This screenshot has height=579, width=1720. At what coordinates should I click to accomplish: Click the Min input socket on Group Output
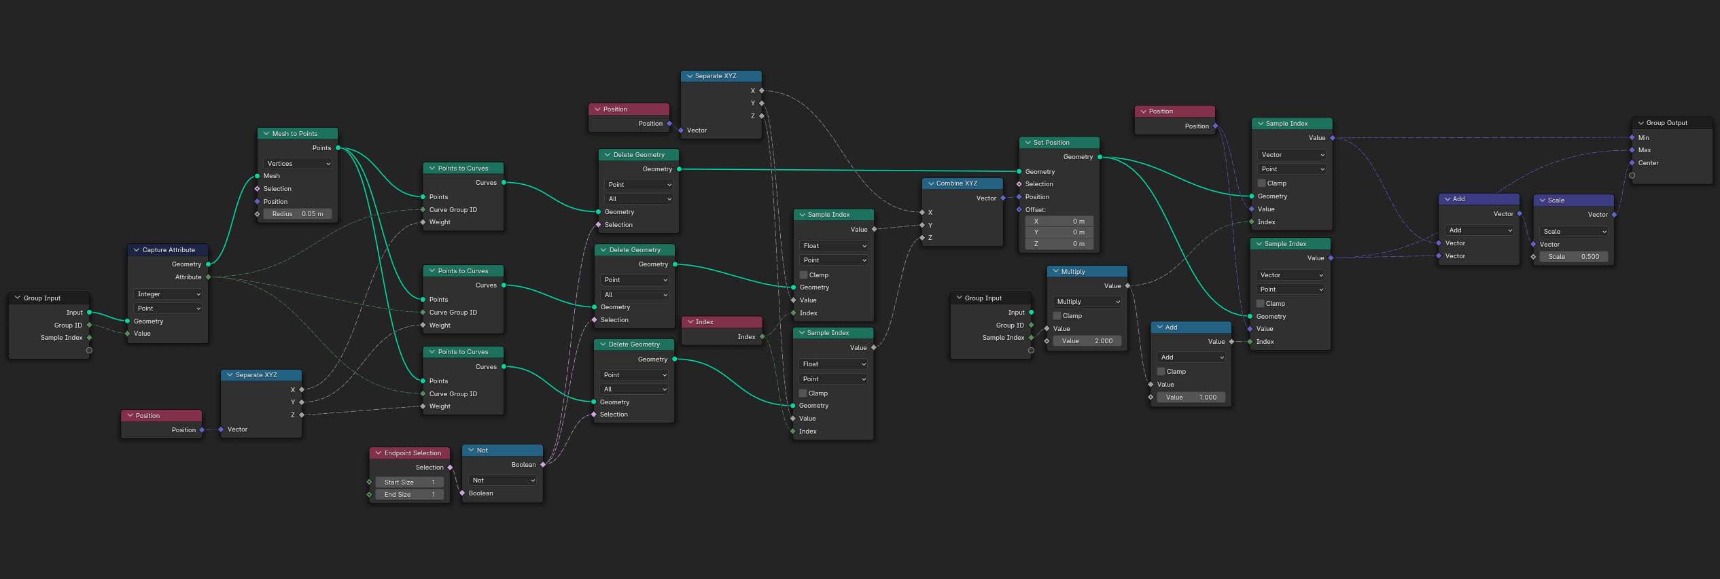pyautogui.click(x=1632, y=138)
